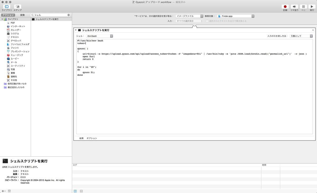Click the 中止 stop toolbar icon
Viewport: 317px width, 193px height.
[303, 7]
